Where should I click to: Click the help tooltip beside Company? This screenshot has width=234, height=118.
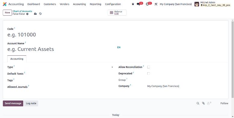[x=130, y=85]
